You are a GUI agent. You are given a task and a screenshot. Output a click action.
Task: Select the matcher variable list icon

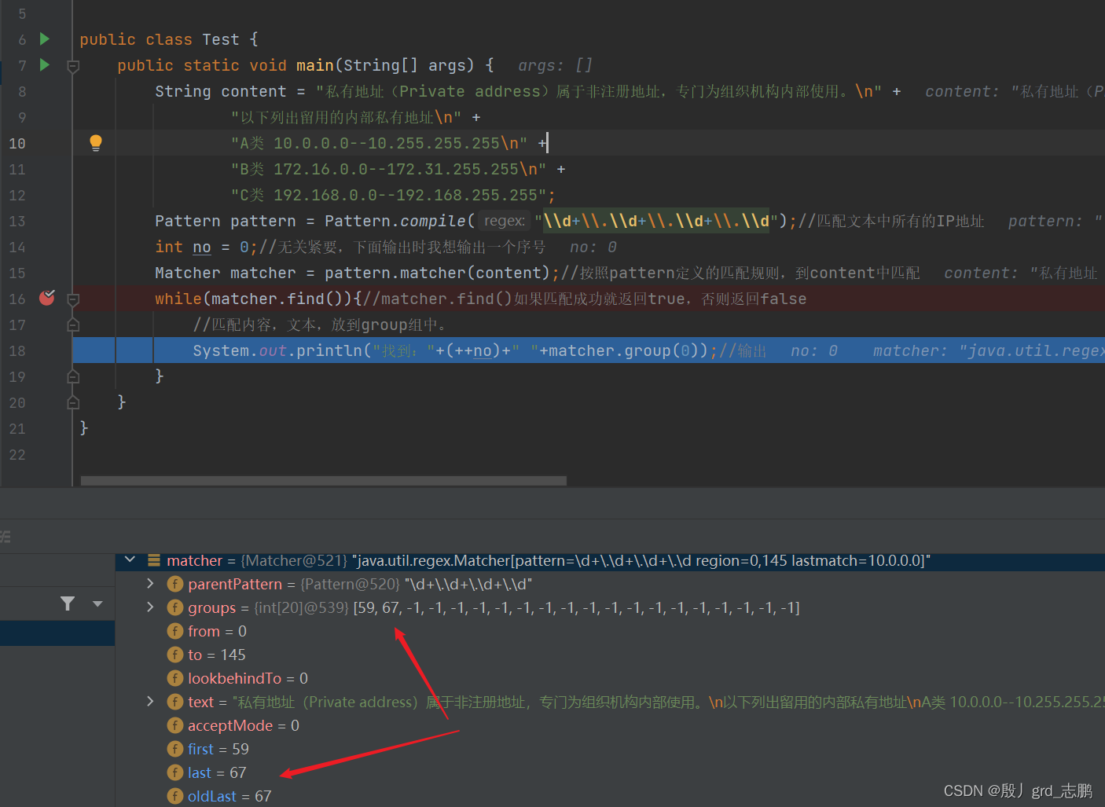(154, 560)
